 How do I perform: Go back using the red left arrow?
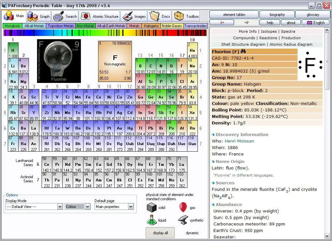coord(222,23)
